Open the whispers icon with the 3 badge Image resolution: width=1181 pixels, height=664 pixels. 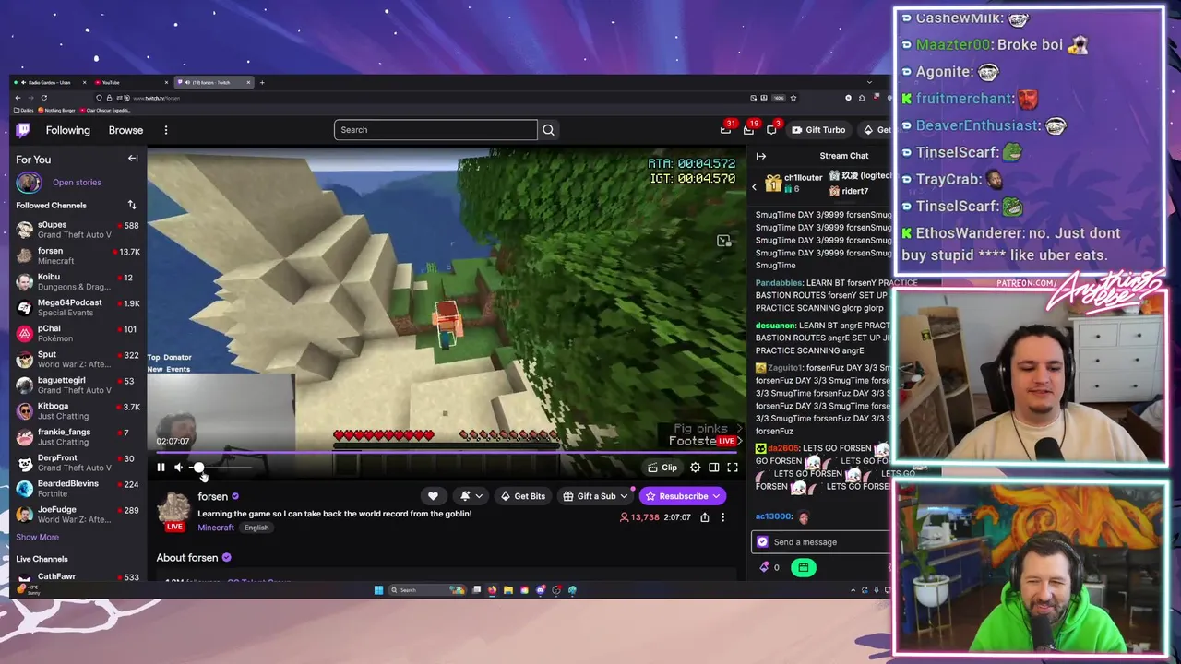[772, 129]
